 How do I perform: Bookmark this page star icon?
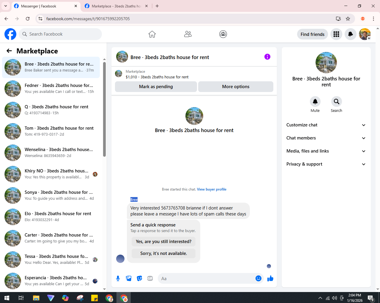click(x=348, y=19)
